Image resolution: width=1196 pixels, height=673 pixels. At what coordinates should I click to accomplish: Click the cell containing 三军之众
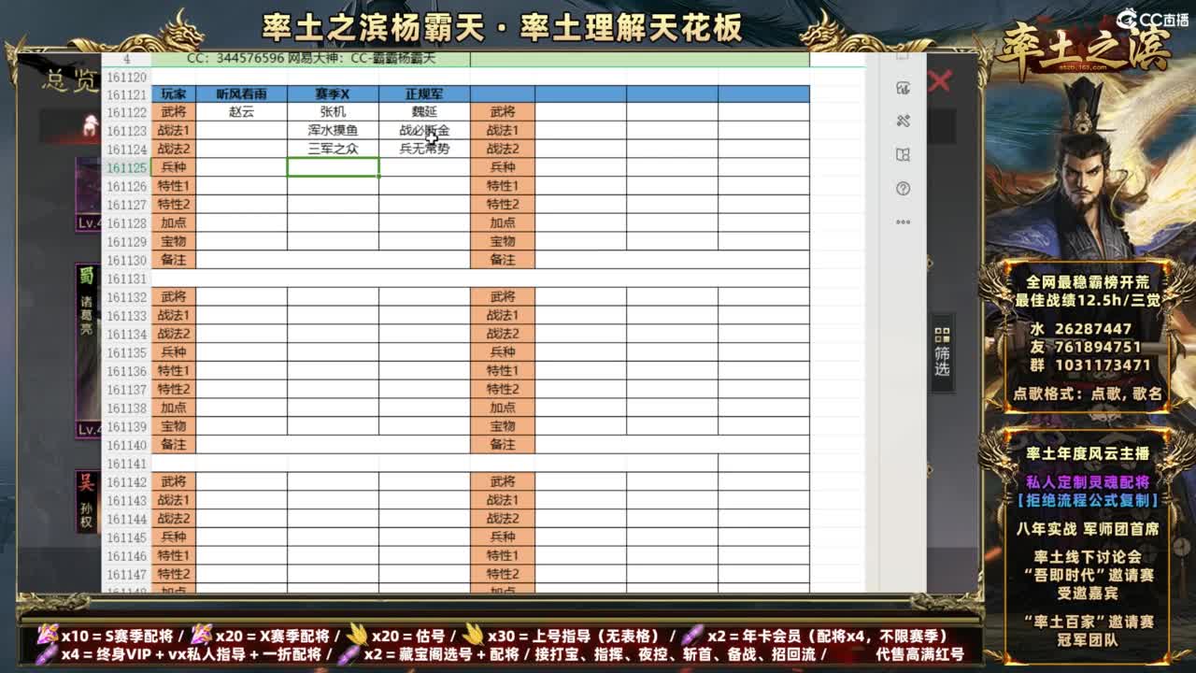[x=333, y=149]
